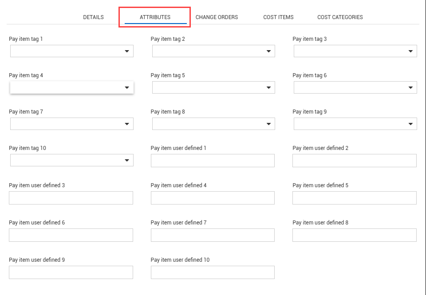Go to the Cost Items tab
The height and width of the screenshot is (295, 426).
pyautogui.click(x=278, y=17)
